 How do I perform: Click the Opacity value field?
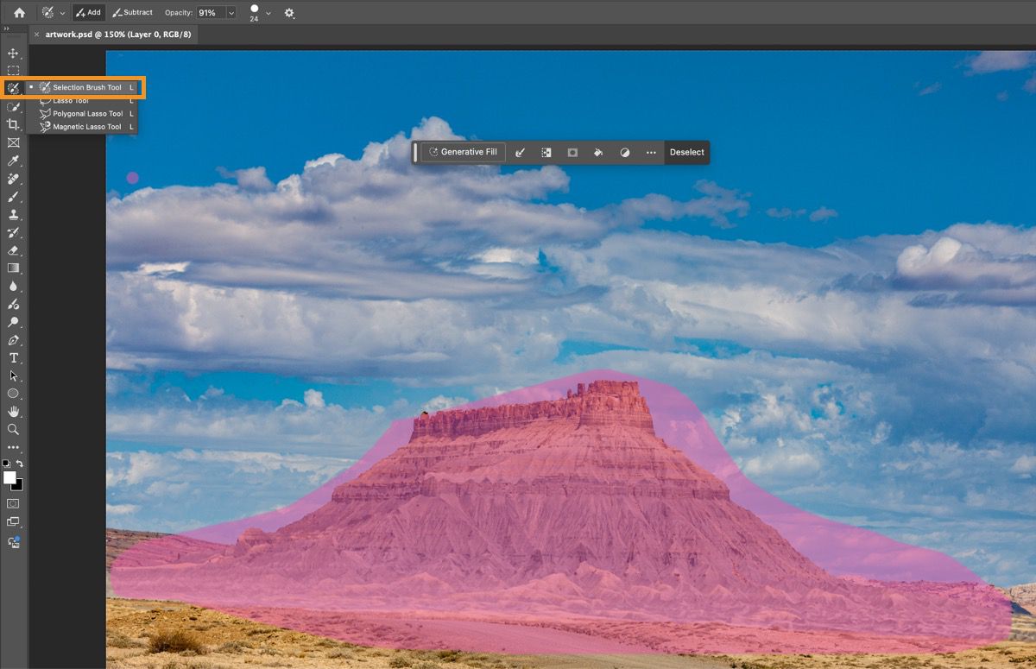[208, 12]
